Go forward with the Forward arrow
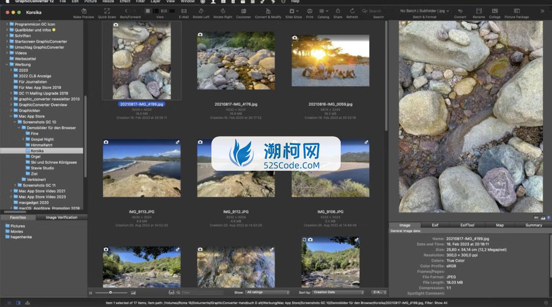552x307 pixels. coord(135,11)
